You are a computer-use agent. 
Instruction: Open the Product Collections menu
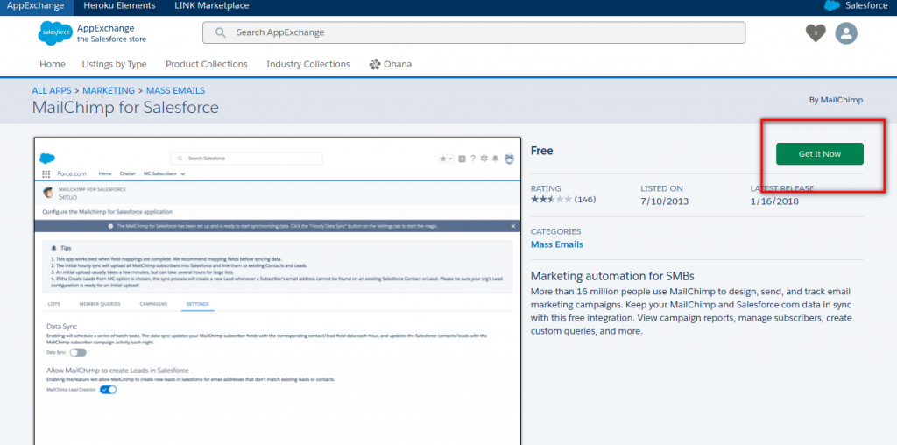[207, 64]
